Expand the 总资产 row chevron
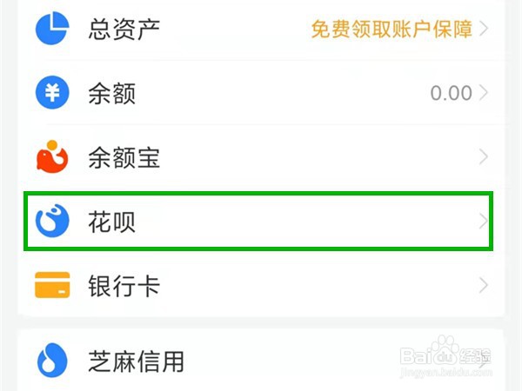Screen dimensions: 522x391 point(485,29)
